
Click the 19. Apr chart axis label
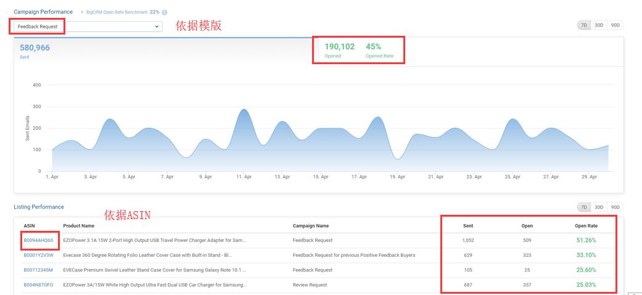(x=397, y=177)
